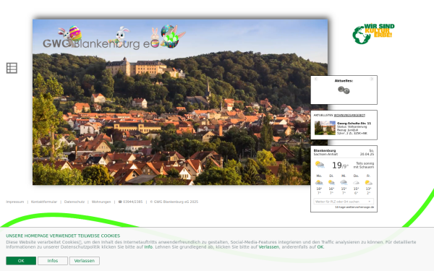This screenshot has height=271, width=434.
Task: Open the Impressum footer link
Action: click(x=15, y=202)
